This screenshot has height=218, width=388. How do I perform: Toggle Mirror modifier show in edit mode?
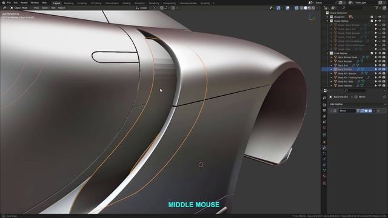click(362, 111)
